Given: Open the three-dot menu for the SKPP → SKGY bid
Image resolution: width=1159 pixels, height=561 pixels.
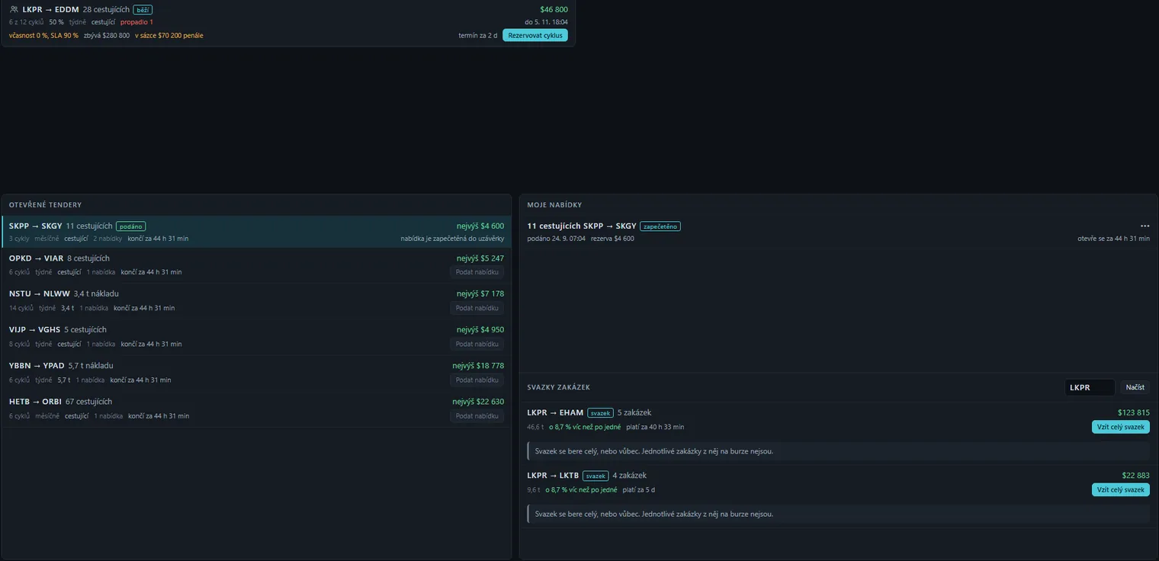Looking at the screenshot, I should pyautogui.click(x=1145, y=226).
